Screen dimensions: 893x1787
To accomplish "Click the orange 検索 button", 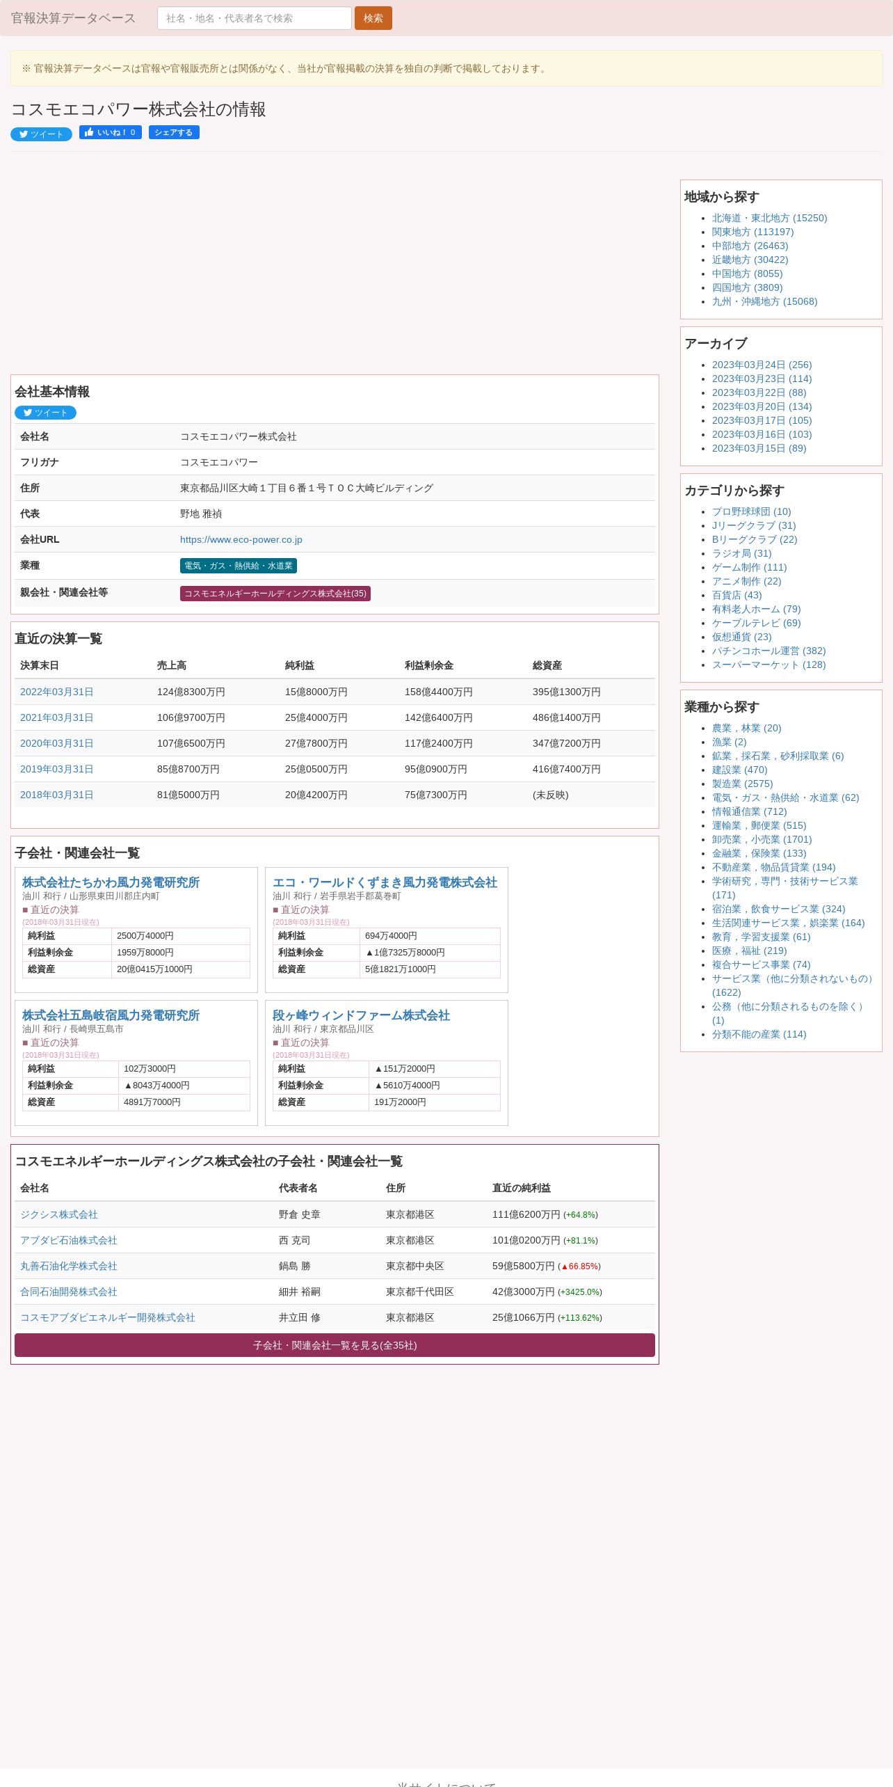I will 373,18.
